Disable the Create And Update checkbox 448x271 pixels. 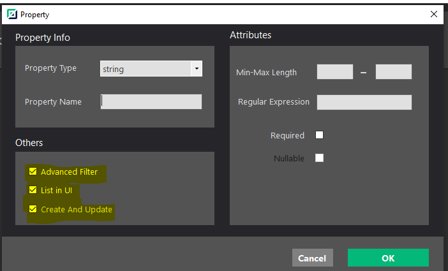[33, 209]
